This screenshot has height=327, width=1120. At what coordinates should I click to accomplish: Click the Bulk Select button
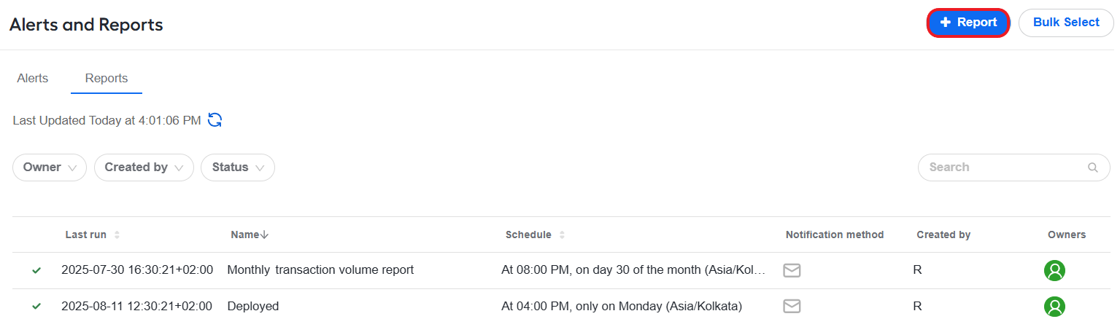1066,23
